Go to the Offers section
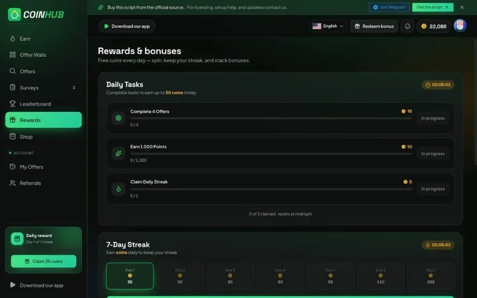 pyautogui.click(x=44, y=71)
